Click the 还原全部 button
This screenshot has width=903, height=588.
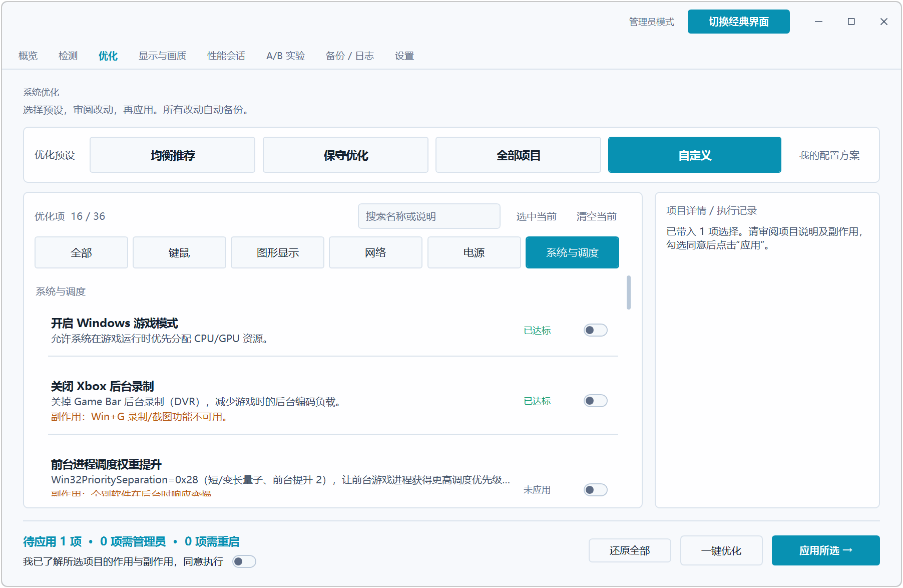point(630,550)
